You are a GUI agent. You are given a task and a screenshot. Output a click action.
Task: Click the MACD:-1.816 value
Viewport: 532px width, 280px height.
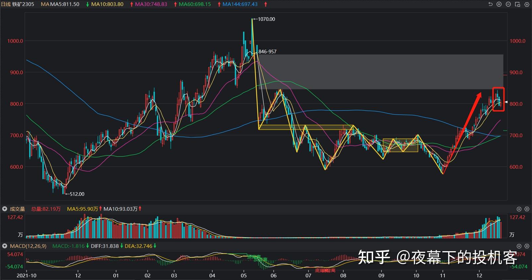[x=69, y=246]
